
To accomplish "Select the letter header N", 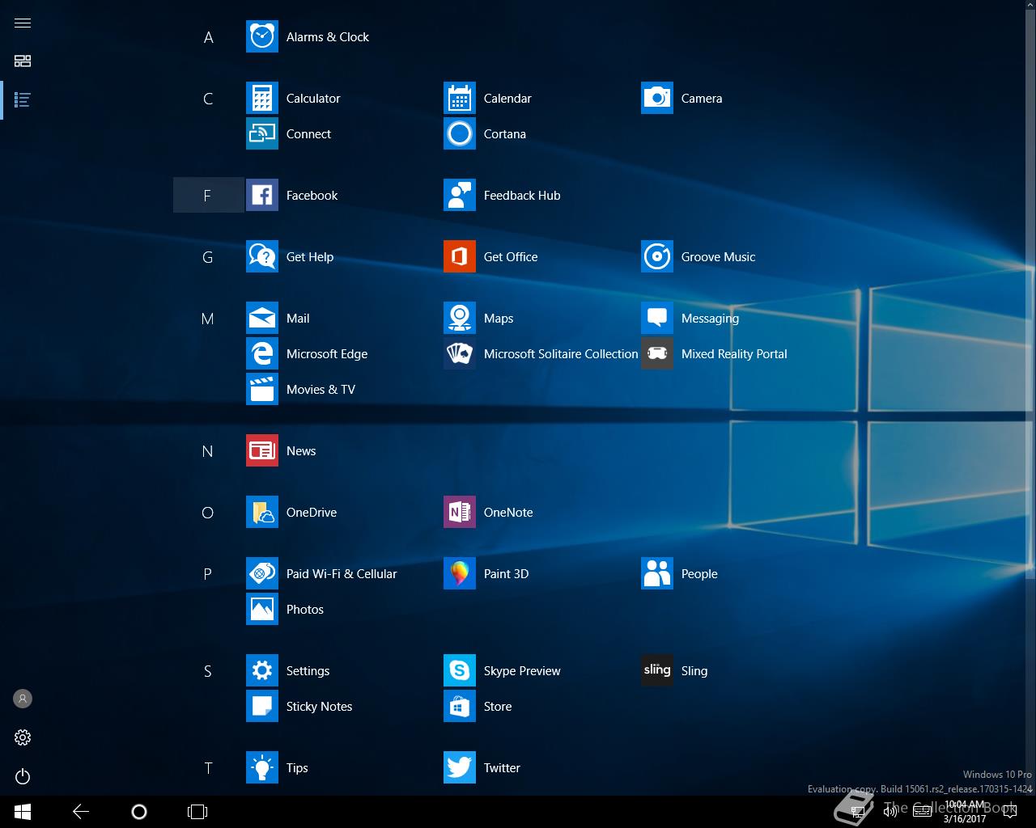I will tap(208, 451).
